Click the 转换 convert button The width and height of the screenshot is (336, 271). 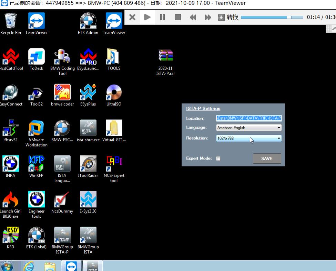click(228, 17)
